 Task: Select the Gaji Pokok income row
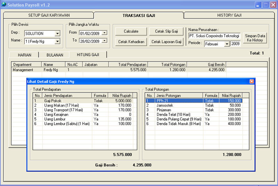pyautogui.click(x=63, y=101)
